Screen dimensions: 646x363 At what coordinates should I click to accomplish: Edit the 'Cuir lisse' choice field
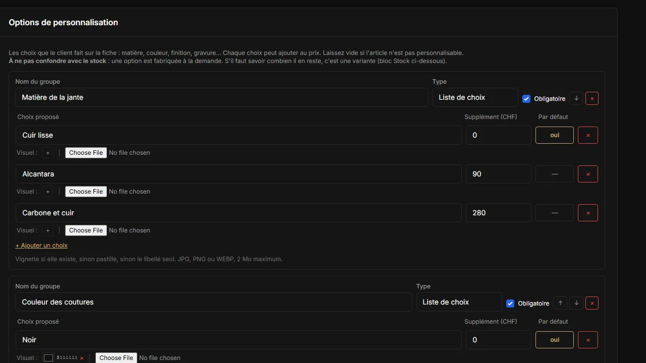[238, 135]
